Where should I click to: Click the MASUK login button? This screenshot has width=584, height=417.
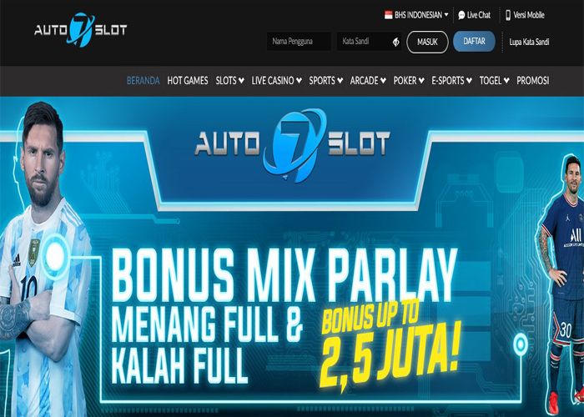pyautogui.click(x=427, y=42)
